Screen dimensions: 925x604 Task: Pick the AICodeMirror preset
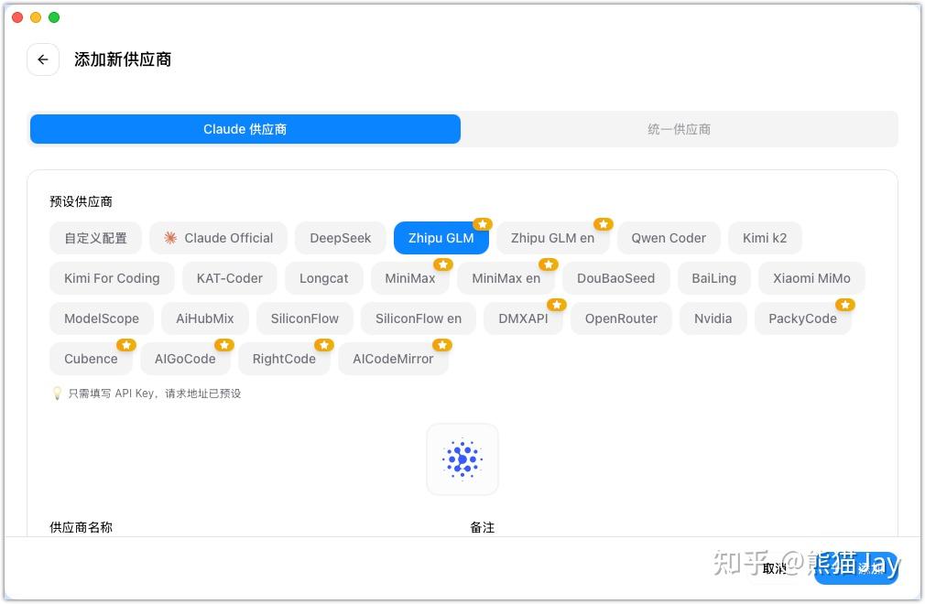[393, 358]
